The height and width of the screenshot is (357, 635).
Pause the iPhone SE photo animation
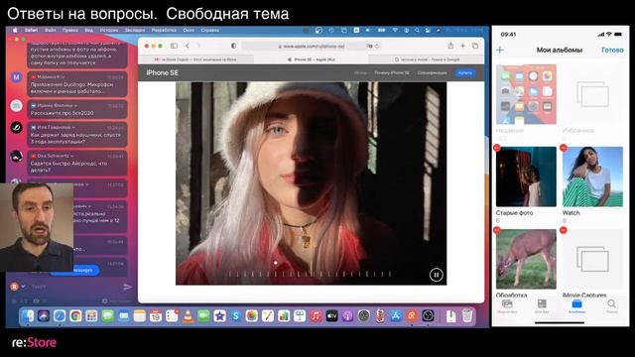click(437, 275)
